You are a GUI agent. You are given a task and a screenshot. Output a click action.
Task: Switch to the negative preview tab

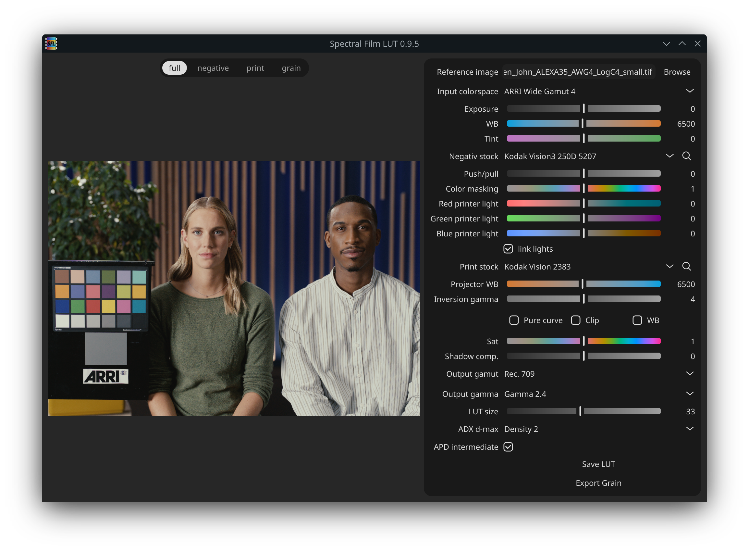(213, 68)
